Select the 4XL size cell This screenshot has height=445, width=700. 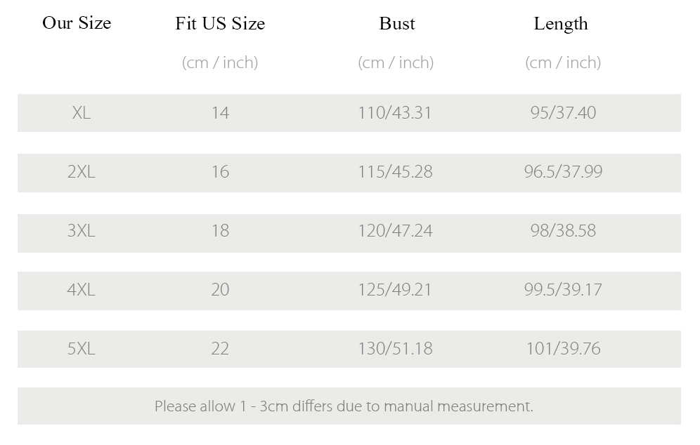pyautogui.click(x=82, y=289)
